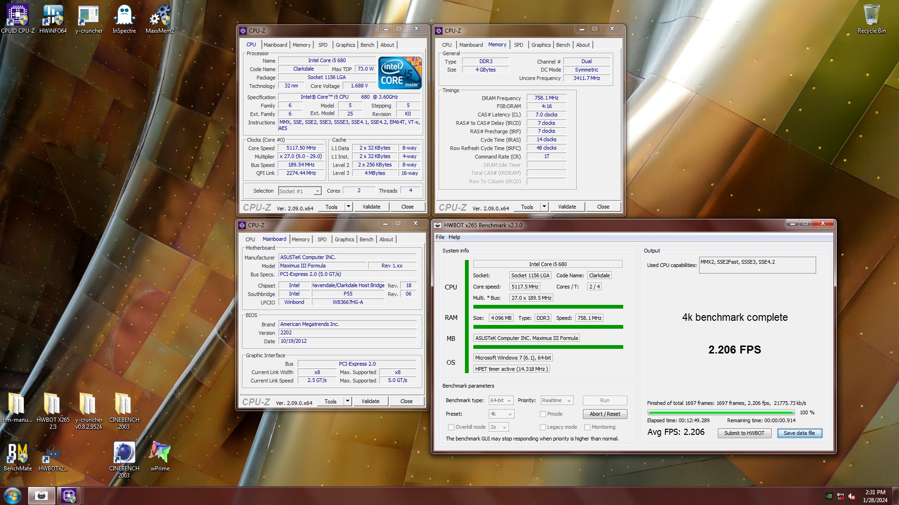899x505 pixels.
Task: Open the y-cruncher v0.8.2.9524 folder
Action: [88, 411]
